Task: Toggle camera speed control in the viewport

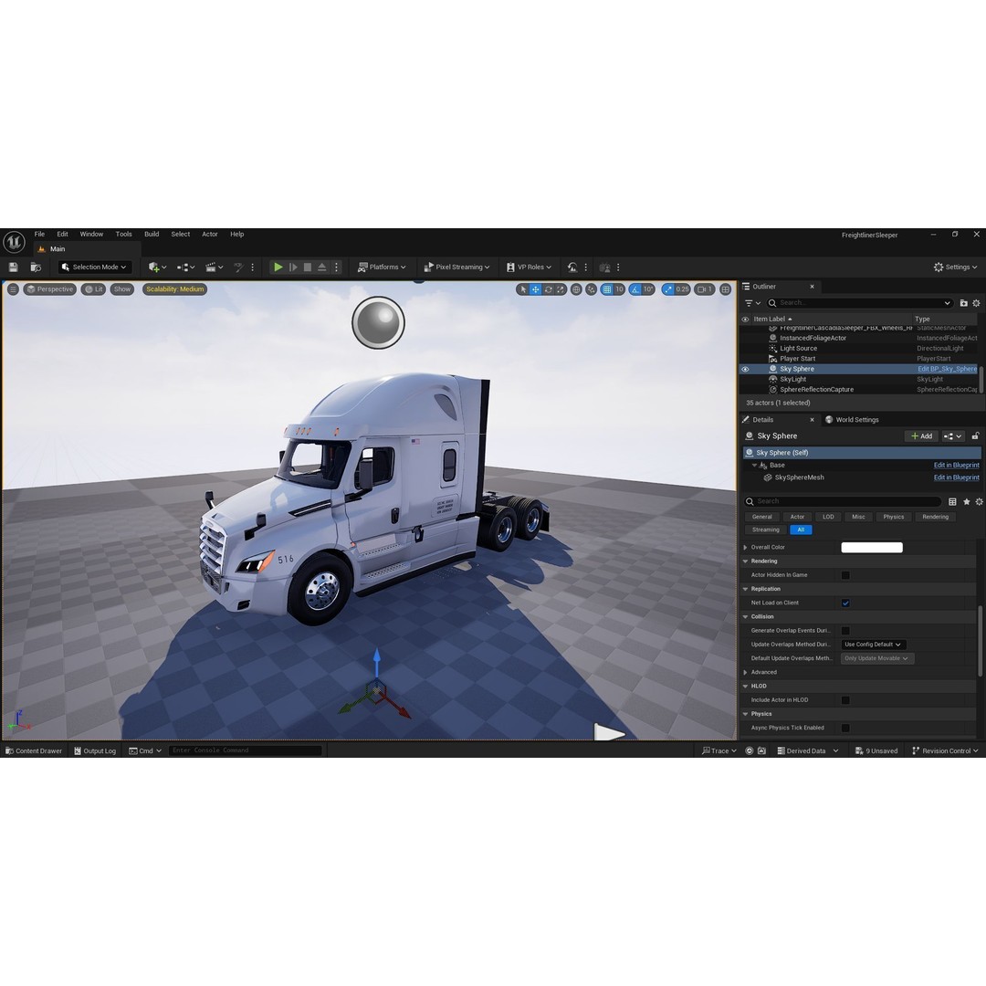Action: pyautogui.click(x=703, y=289)
